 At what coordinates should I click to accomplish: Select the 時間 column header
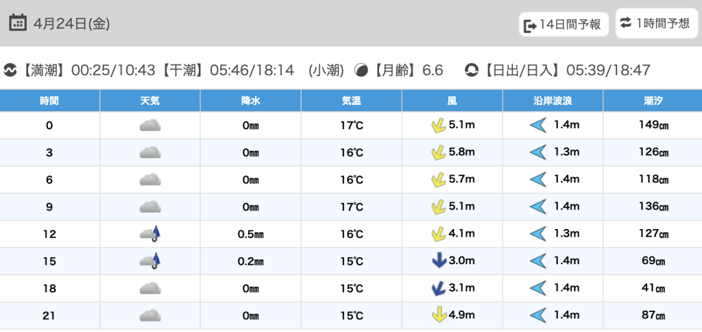click(x=49, y=101)
